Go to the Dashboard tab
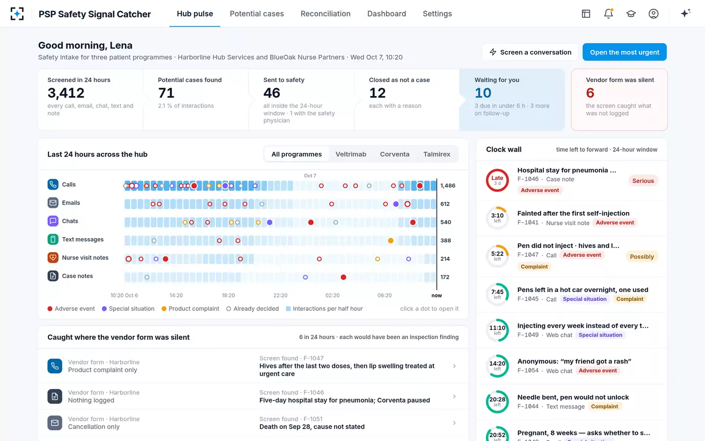The width and height of the screenshot is (705, 441). pyautogui.click(x=387, y=14)
